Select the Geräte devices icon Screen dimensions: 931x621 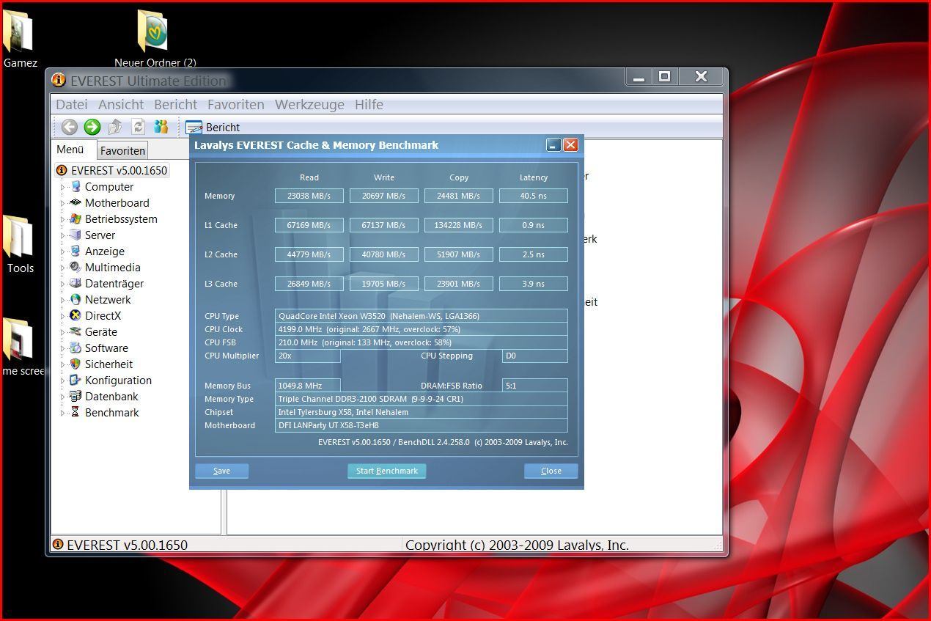point(75,332)
